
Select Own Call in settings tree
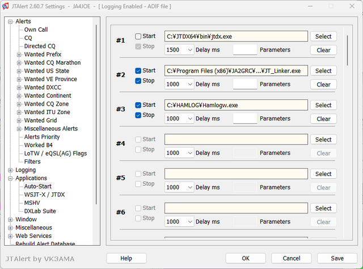(x=36, y=30)
